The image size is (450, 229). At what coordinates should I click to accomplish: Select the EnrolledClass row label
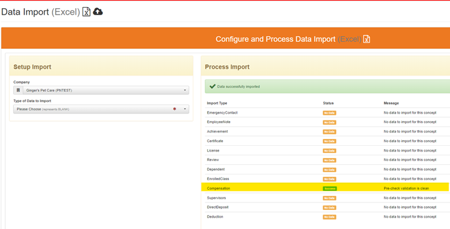(x=218, y=179)
